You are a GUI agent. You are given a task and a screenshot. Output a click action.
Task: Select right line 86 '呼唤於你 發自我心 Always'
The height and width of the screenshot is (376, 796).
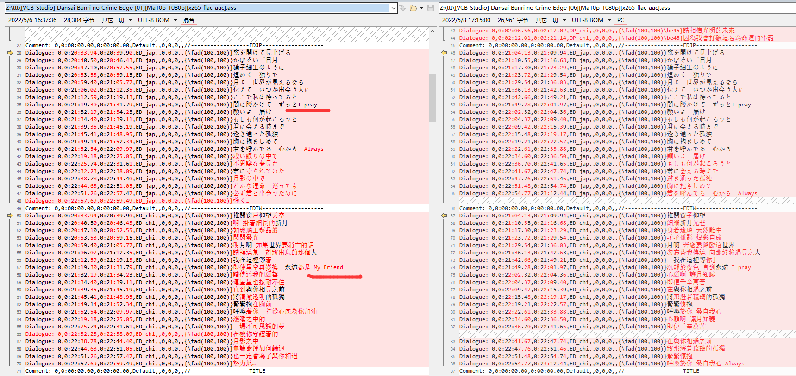click(x=627, y=364)
